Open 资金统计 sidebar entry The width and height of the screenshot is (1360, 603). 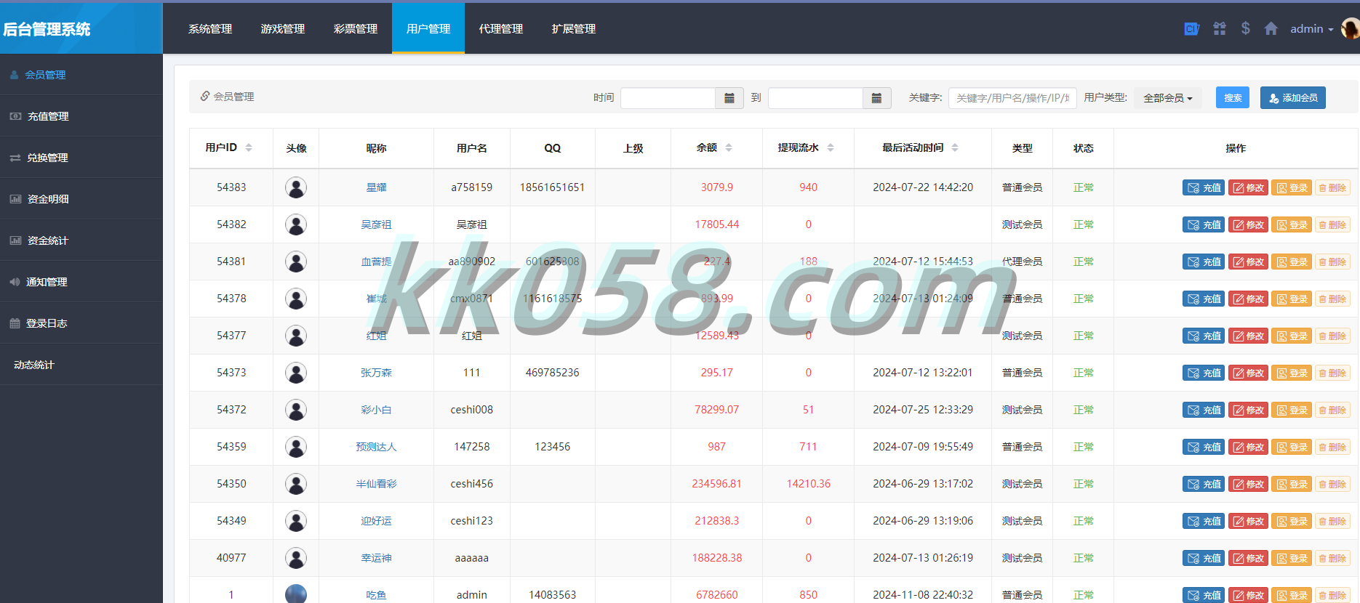81,240
